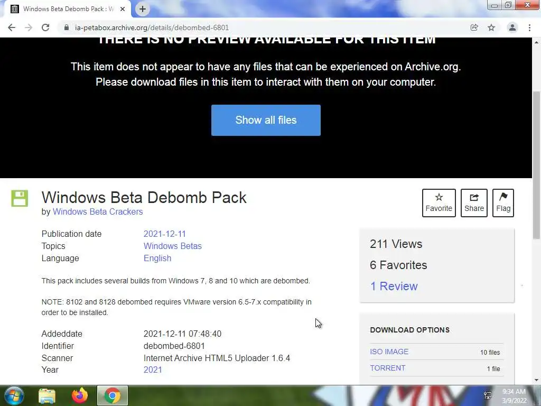
Task: Open Windows Explorer from the taskbar
Action: pos(47,395)
